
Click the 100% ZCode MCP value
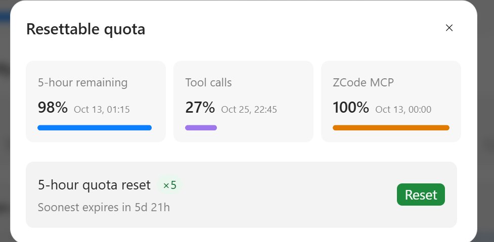coord(350,108)
